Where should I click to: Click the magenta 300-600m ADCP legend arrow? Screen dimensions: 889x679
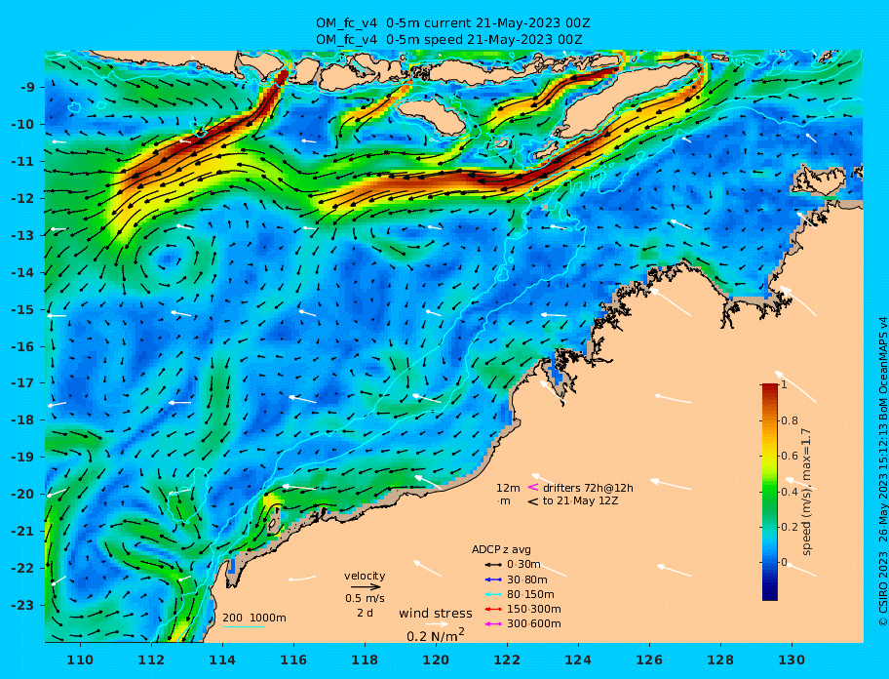click(494, 624)
